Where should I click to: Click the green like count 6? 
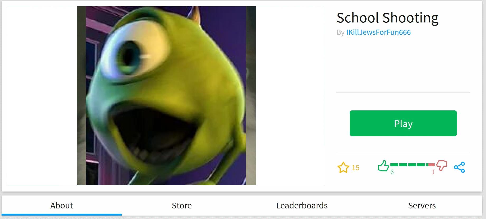point(392,172)
